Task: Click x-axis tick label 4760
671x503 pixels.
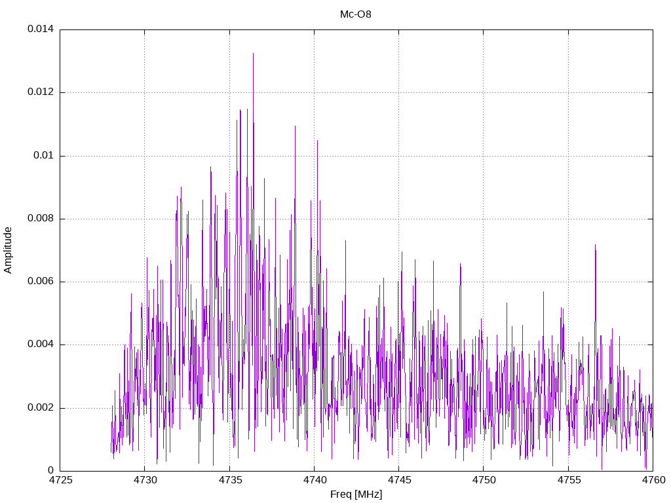Action: [x=653, y=480]
